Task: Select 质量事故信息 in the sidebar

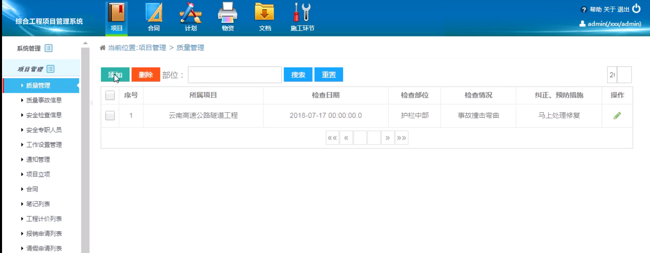Action: click(44, 100)
